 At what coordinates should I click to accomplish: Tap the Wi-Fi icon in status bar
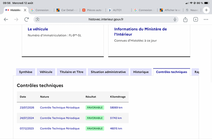[191, 3]
